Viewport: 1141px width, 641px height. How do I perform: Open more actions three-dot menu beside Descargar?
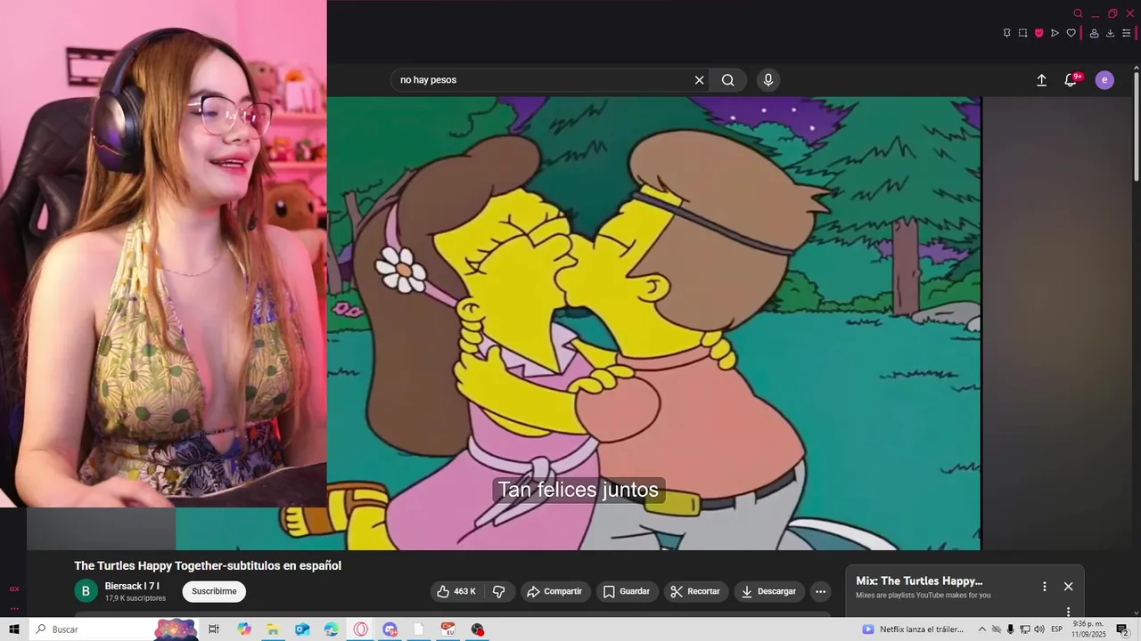tap(820, 591)
